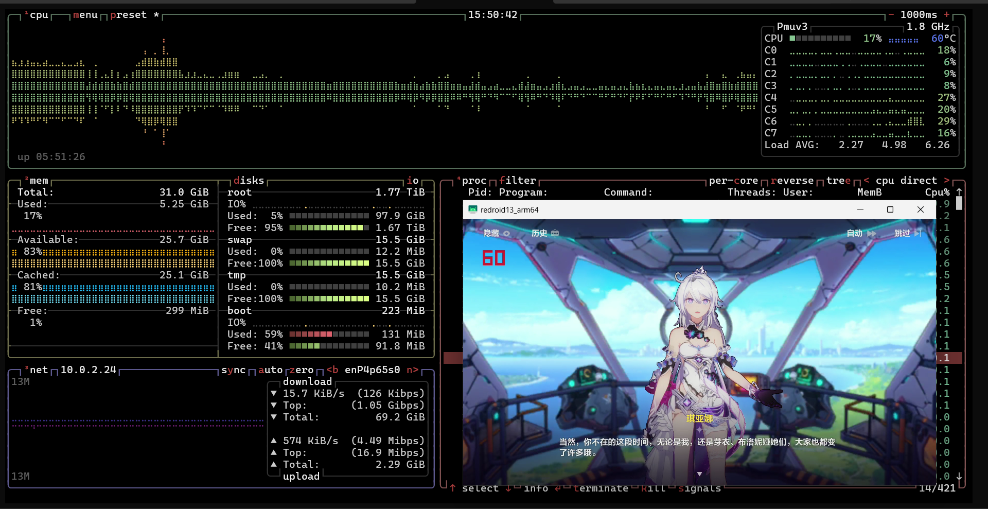
Task: Click the MemB column header
Action: pyautogui.click(x=870, y=192)
